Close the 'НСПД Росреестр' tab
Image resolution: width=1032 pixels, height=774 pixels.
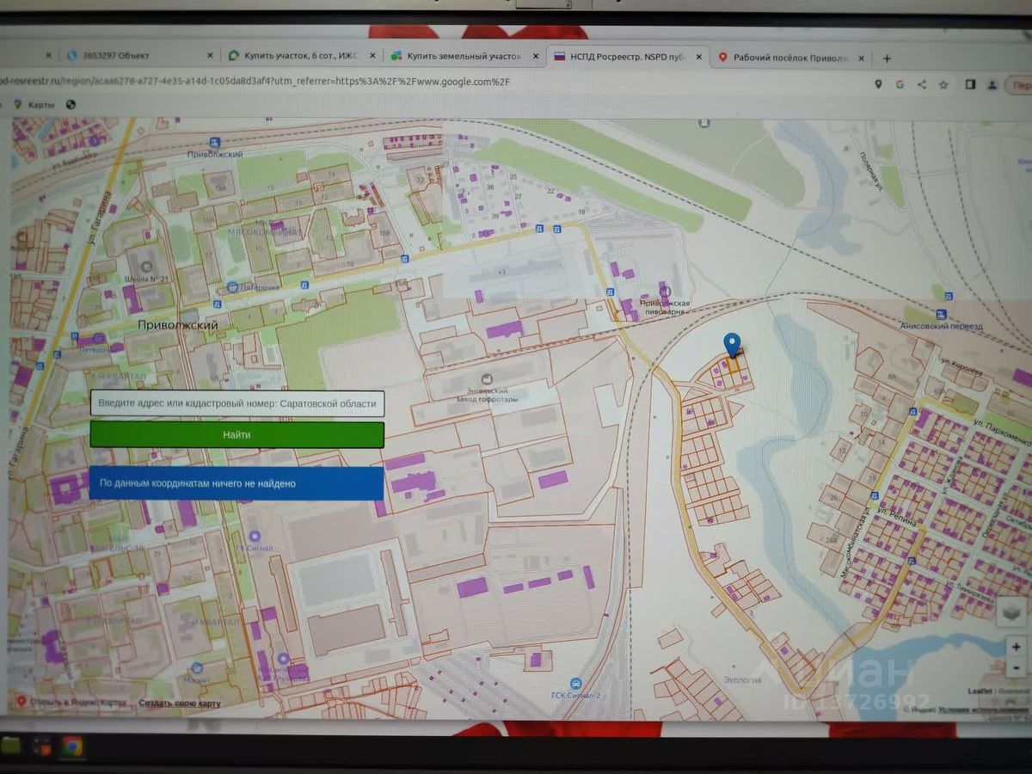pos(699,58)
